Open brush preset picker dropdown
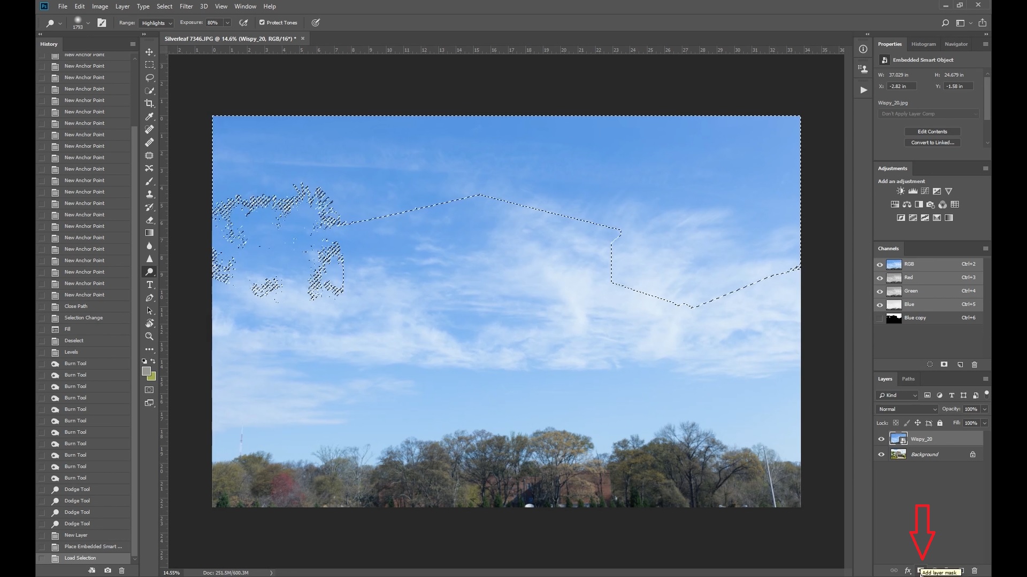Screen dimensions: 1027x577 point(88,23)
